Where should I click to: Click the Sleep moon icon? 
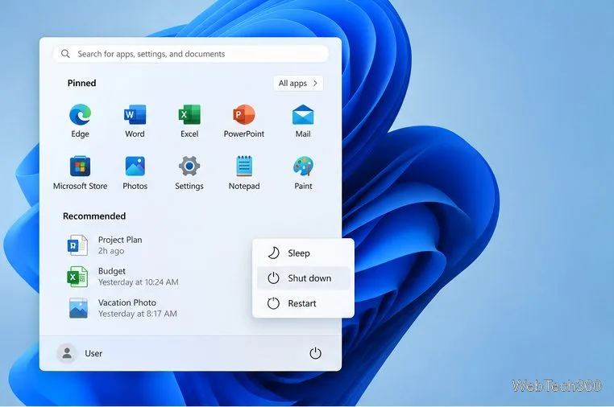pyautogui.click(x=273, y=253)
